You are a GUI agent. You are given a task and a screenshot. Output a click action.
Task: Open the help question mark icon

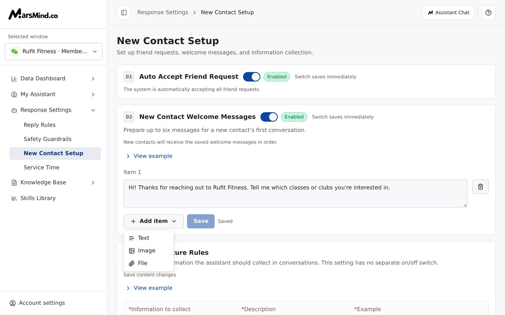pos(488,13)
